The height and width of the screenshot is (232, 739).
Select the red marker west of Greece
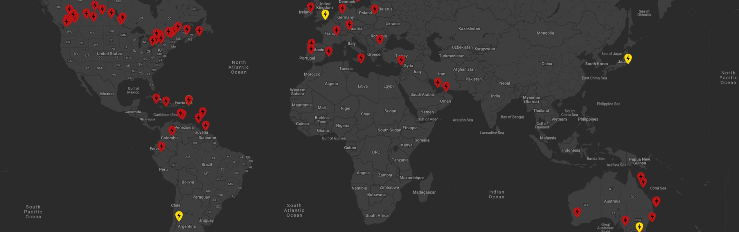tap(361, 58)
